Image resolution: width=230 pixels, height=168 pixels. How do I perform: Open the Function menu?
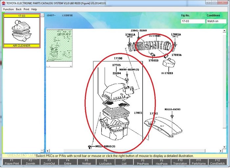pos(9,9)
